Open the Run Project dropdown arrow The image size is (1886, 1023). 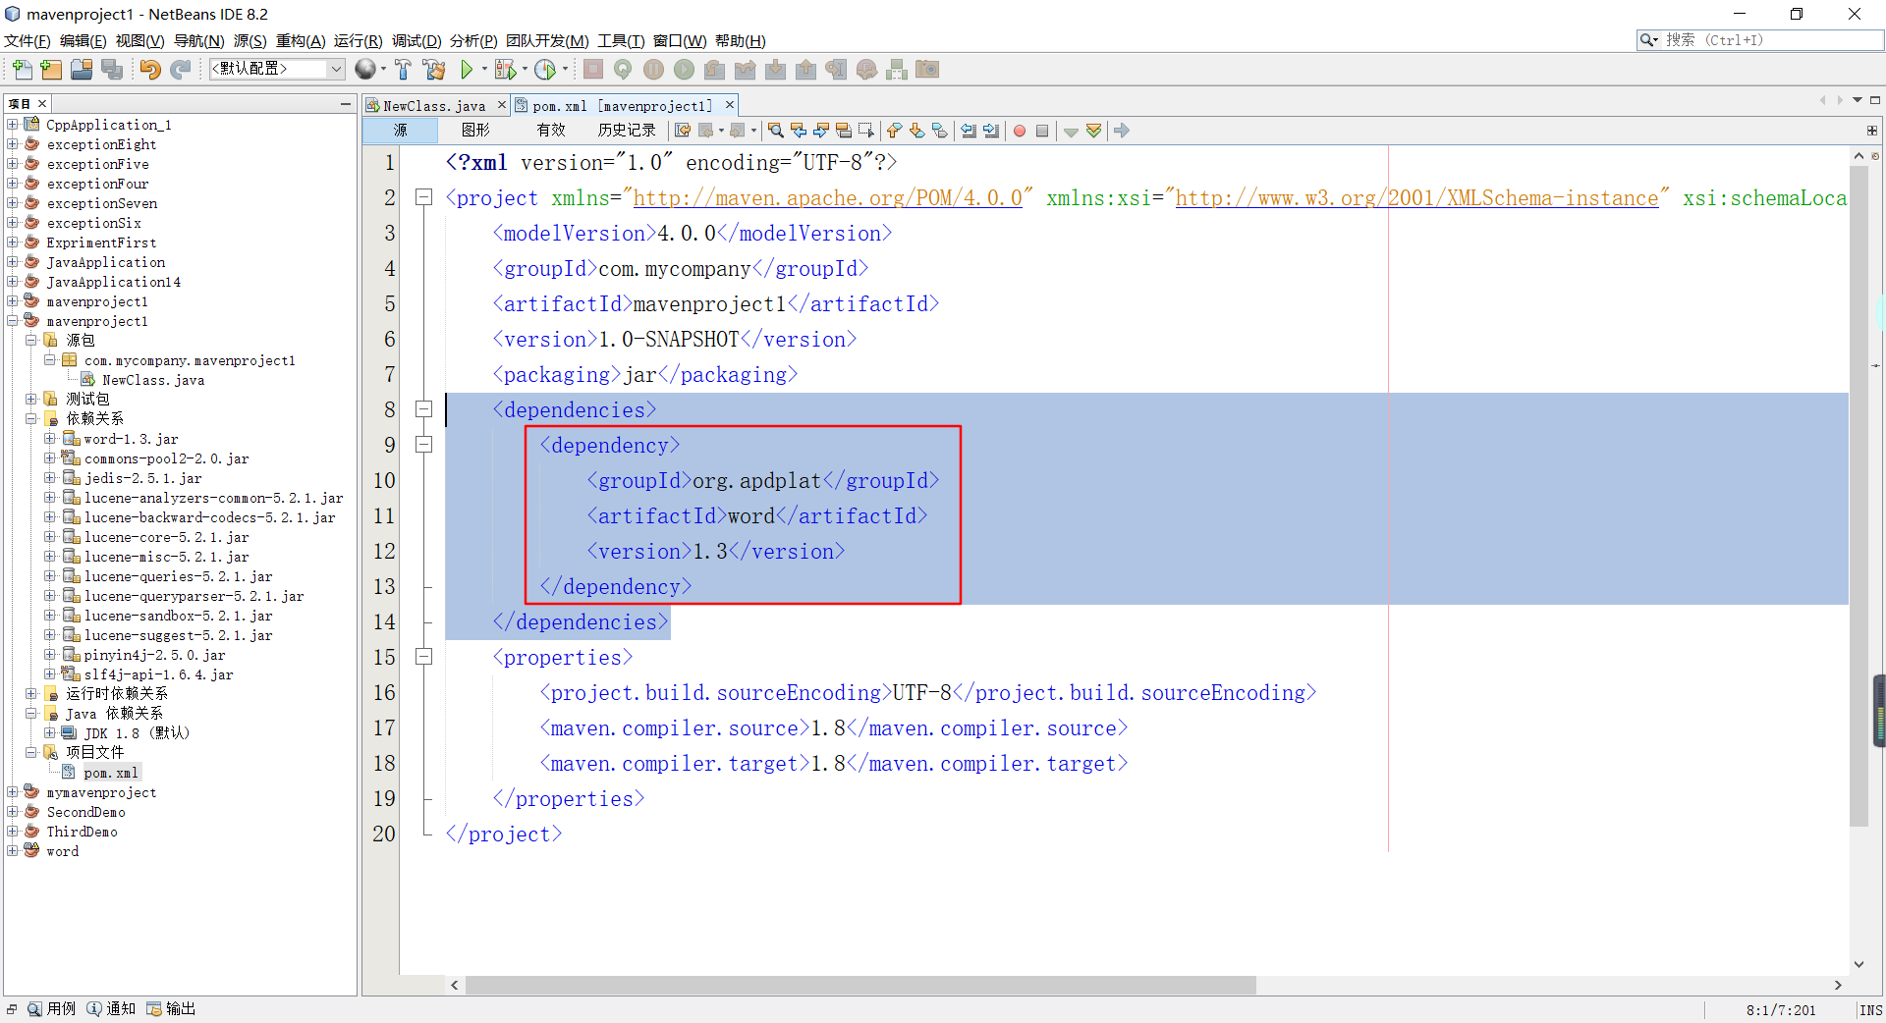tap(484, 69)
